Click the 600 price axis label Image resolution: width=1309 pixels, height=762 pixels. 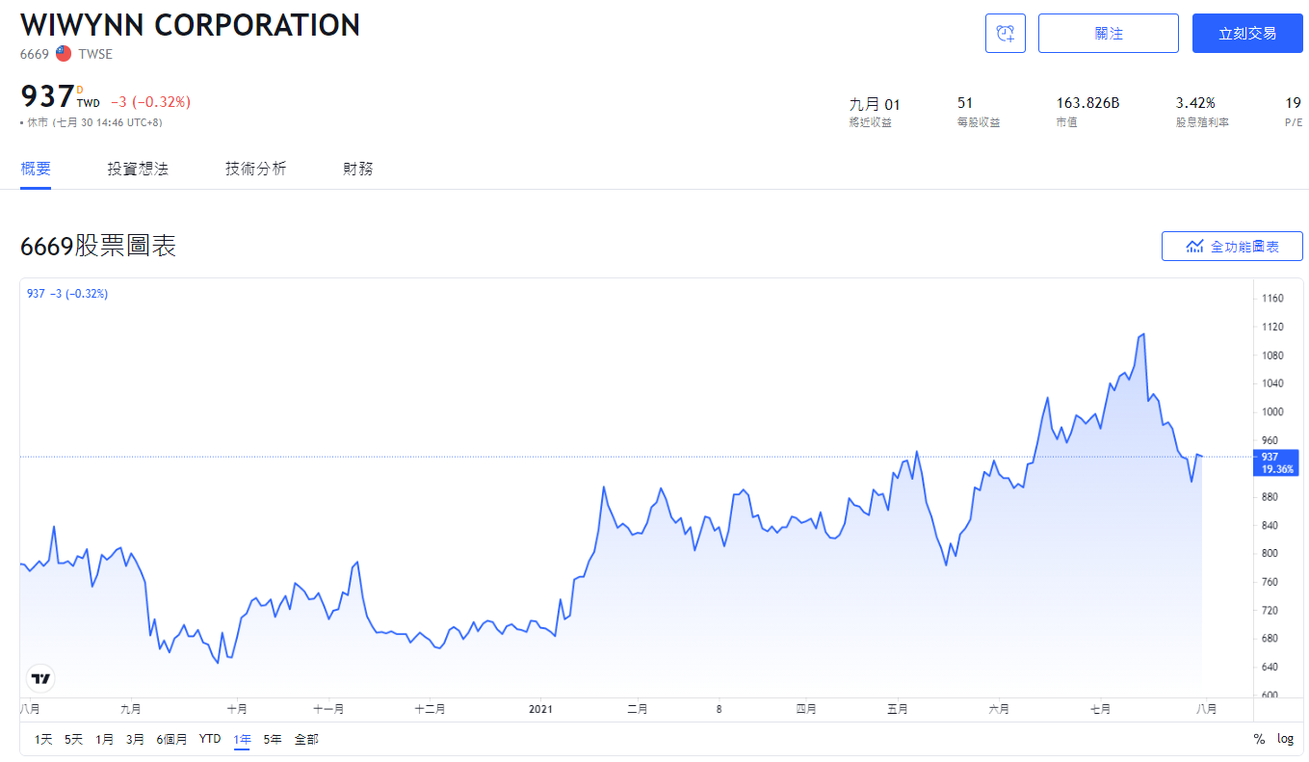pos(1270,696)
